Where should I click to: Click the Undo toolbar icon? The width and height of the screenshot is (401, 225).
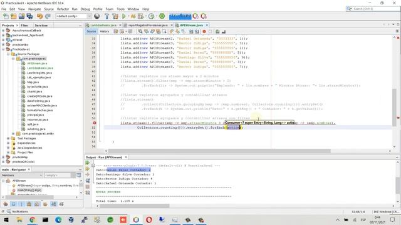coord(39,16)
